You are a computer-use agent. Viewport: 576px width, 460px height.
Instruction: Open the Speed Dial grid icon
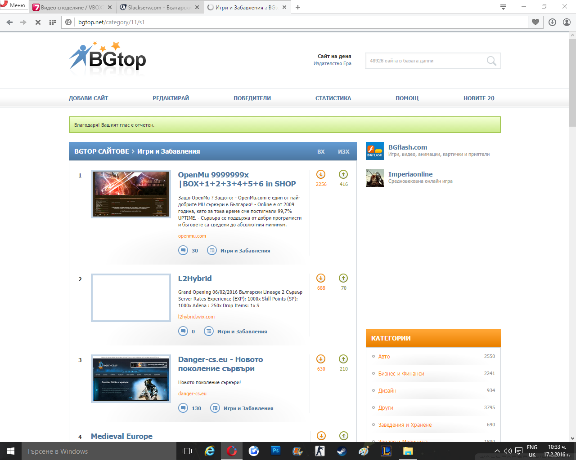pyautogui.click(x=52, y=22)
